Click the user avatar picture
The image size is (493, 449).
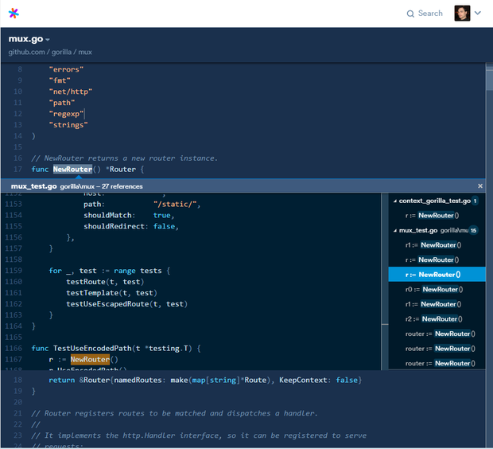pos(462,14)
